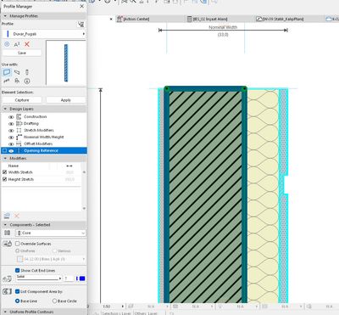
Task: Select the Column use-with icon
Action: [x=27, y=72]
